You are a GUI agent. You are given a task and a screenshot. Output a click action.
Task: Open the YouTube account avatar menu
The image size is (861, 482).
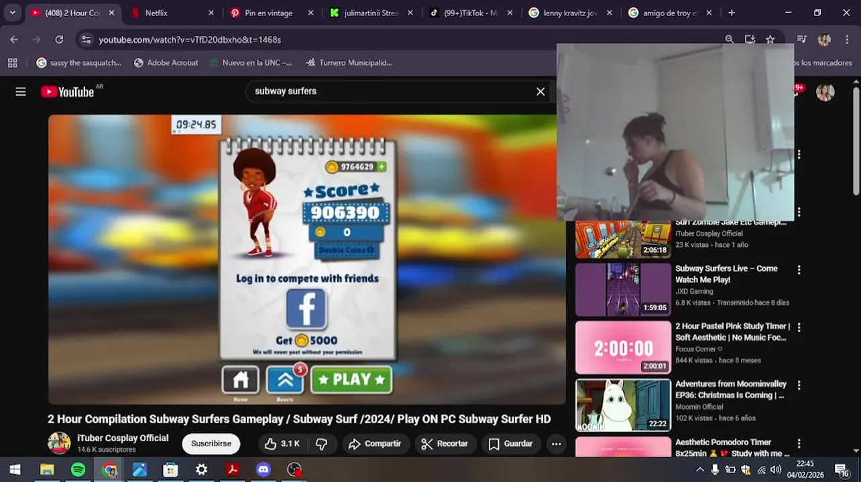pos(825,92)
